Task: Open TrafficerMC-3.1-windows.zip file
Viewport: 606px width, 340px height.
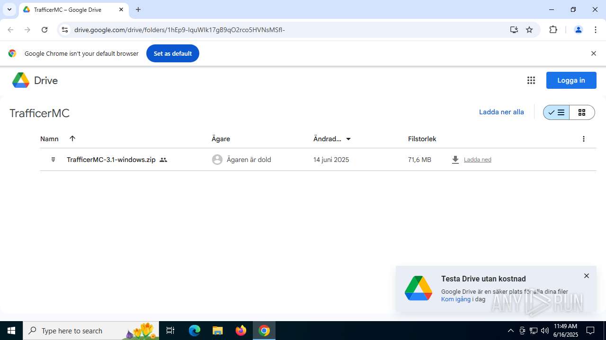Action: coord(111,160)
